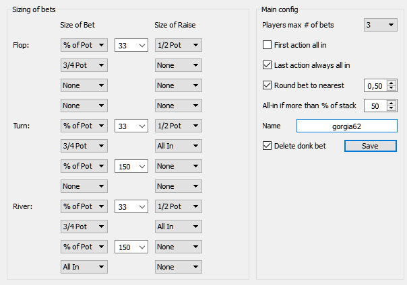Open the Players max # of bets dropdown

(x=380, y=25)
